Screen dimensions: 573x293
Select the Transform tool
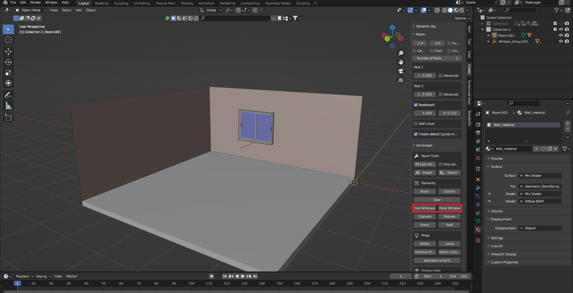tap(8, 83)
